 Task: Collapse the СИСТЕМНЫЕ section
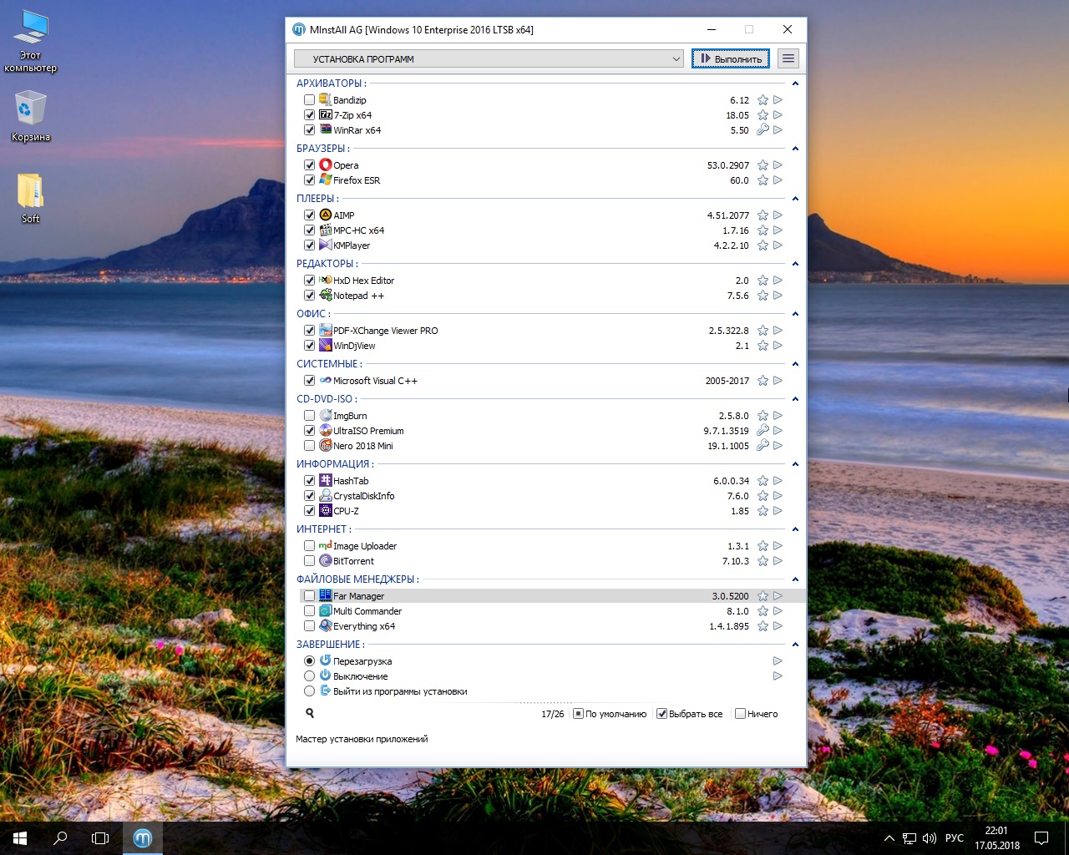[795, 364]
